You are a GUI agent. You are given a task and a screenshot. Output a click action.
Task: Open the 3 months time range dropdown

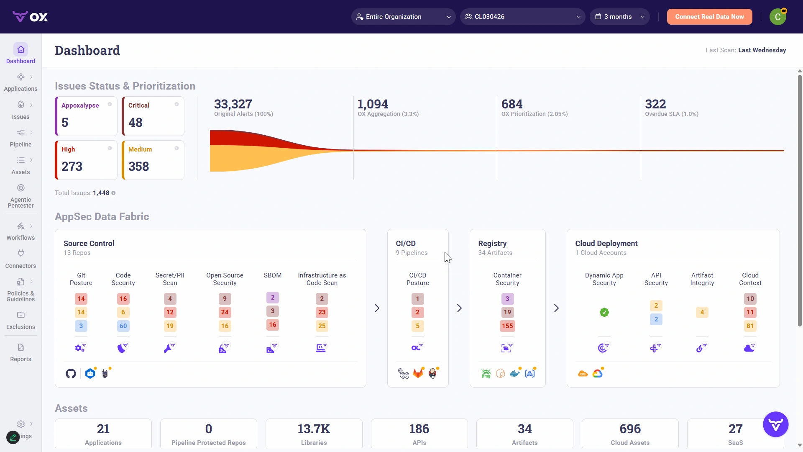click(x=619, y=17)
